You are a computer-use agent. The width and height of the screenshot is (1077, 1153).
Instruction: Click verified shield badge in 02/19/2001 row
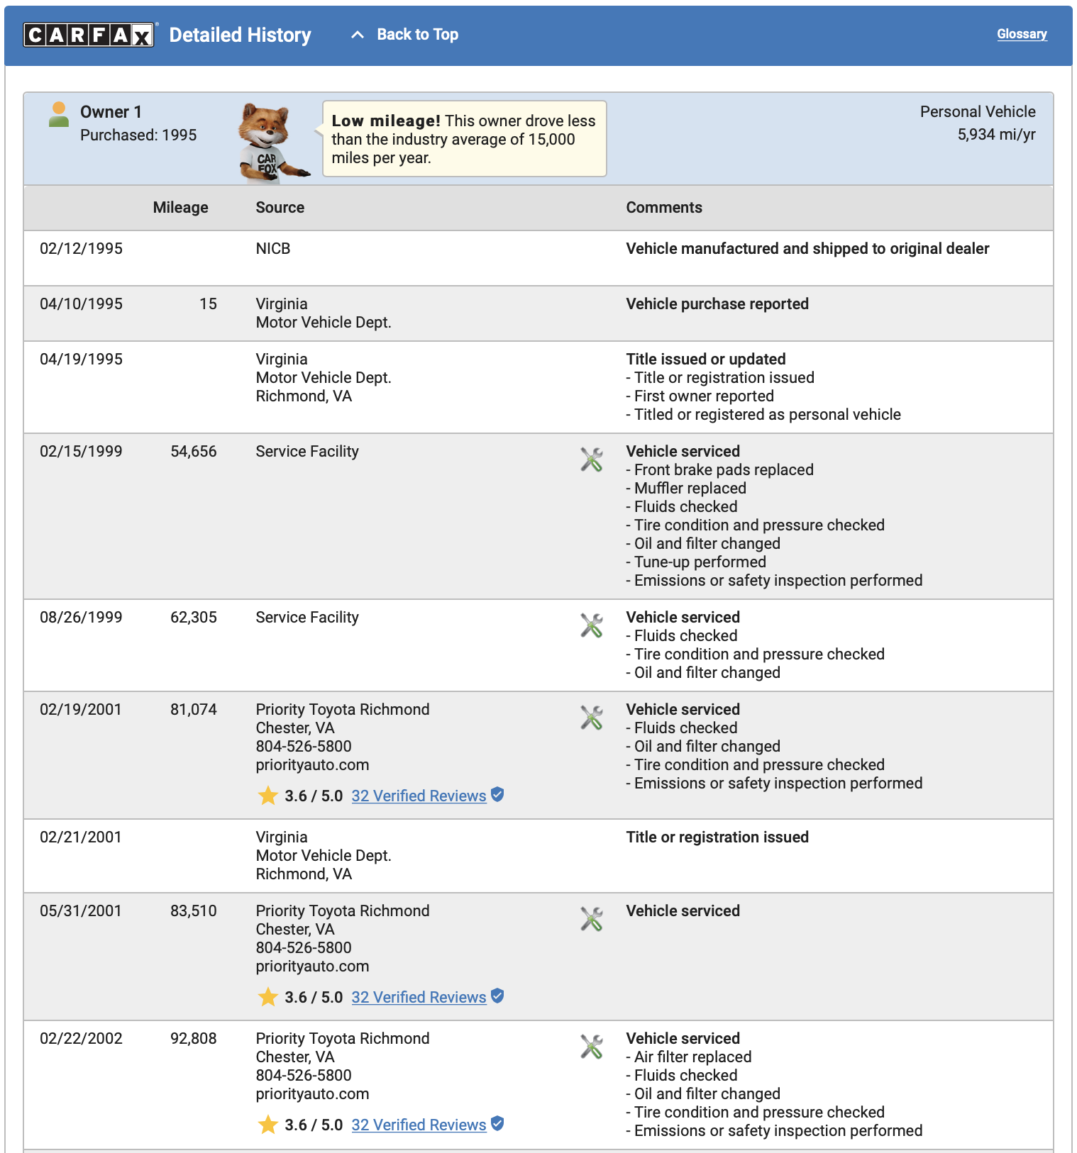[x=497, y=795]
